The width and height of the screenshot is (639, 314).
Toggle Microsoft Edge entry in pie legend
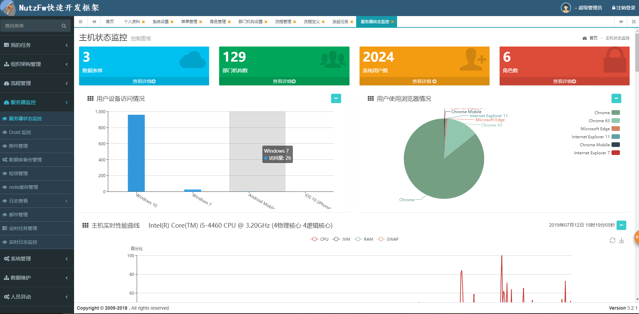click(600, 129)
